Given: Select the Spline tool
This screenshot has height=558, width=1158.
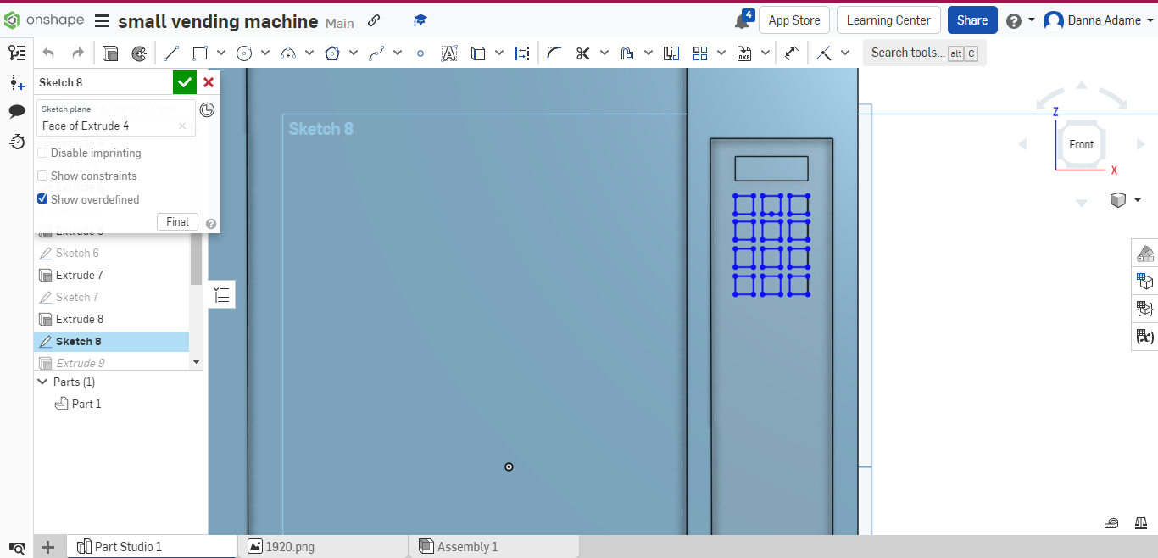Looking at the screenshot, I should [376, 53].
